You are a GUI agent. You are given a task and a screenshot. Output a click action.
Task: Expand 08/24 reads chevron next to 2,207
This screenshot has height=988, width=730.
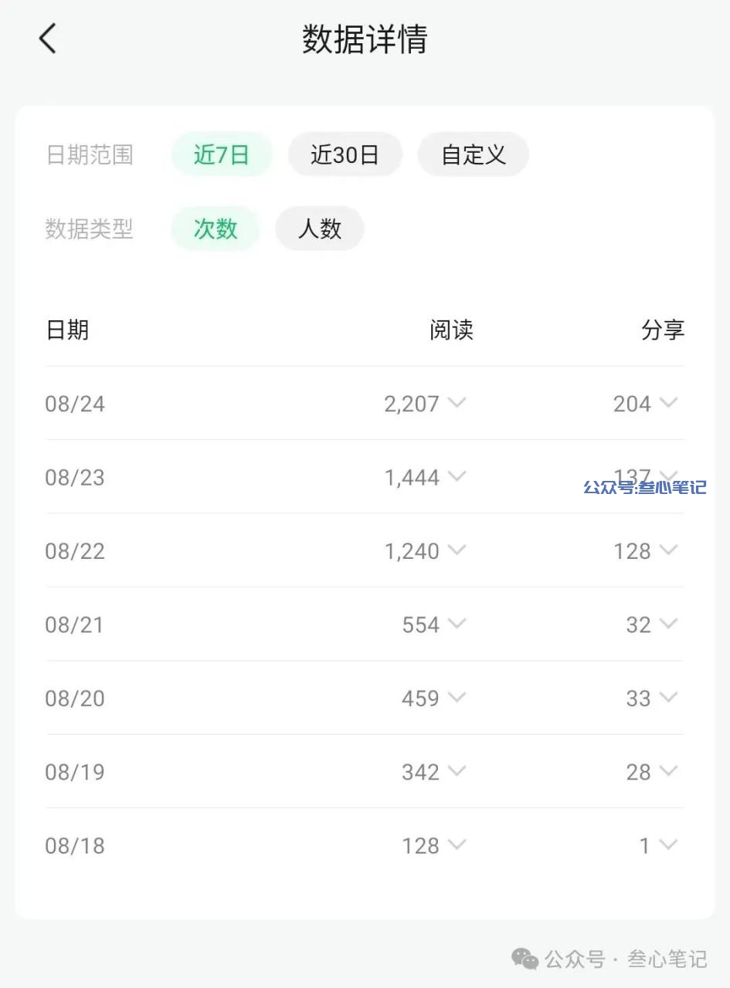pos(457,402)
